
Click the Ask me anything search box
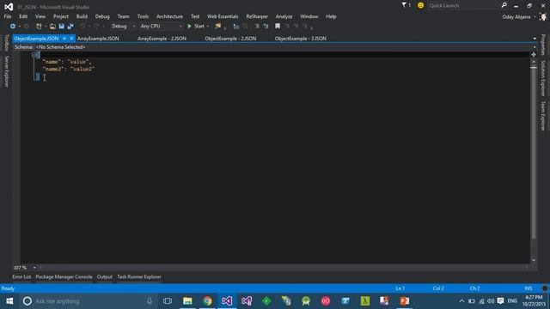[88, 301]
